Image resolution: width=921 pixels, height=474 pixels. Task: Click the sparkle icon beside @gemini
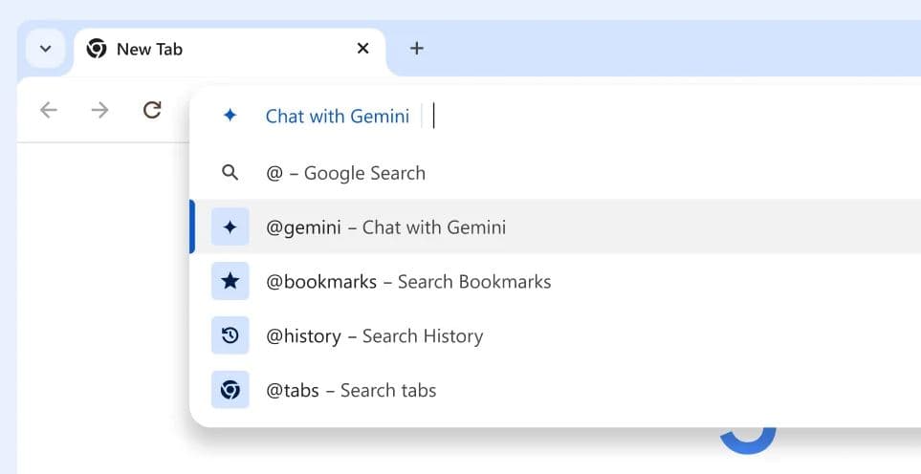(x=230, y=227)
